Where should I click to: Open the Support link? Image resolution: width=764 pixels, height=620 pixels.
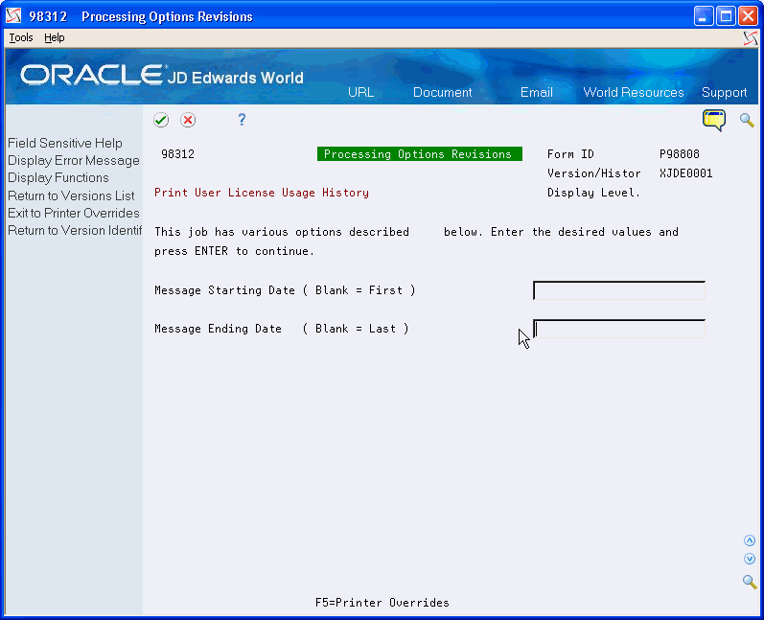724,93
